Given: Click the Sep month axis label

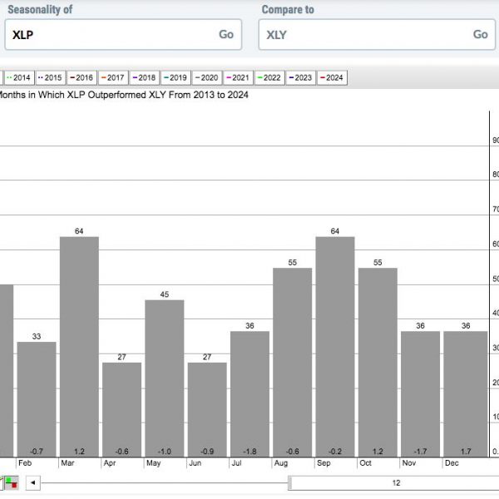Looking at the screenshot, I should 324,463.
